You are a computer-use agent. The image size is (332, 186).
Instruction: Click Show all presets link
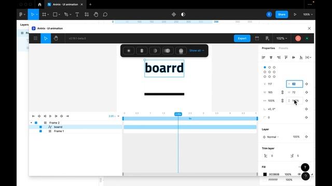197,51
